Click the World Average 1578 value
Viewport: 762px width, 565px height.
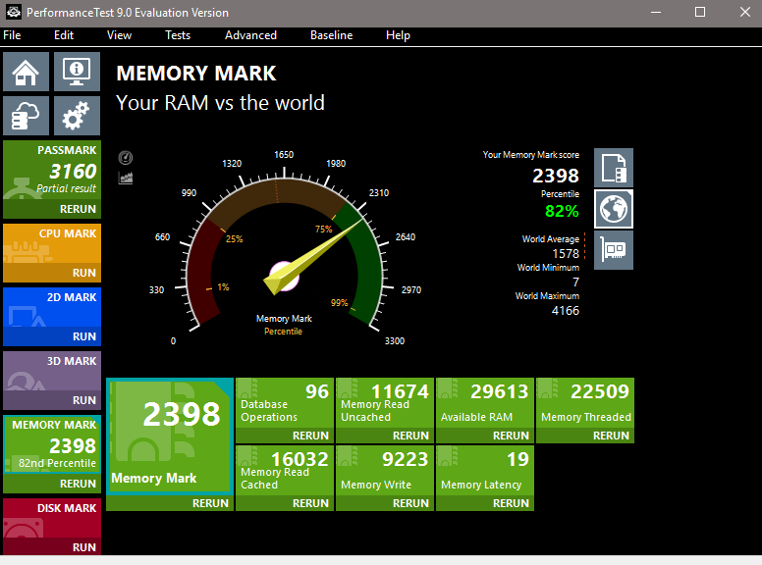click(x=566, y=254)
